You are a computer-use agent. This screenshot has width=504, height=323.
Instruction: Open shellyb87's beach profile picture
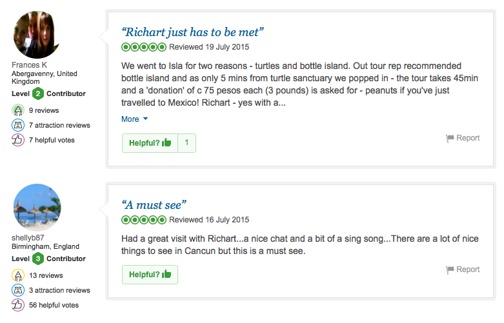(37, 208)
